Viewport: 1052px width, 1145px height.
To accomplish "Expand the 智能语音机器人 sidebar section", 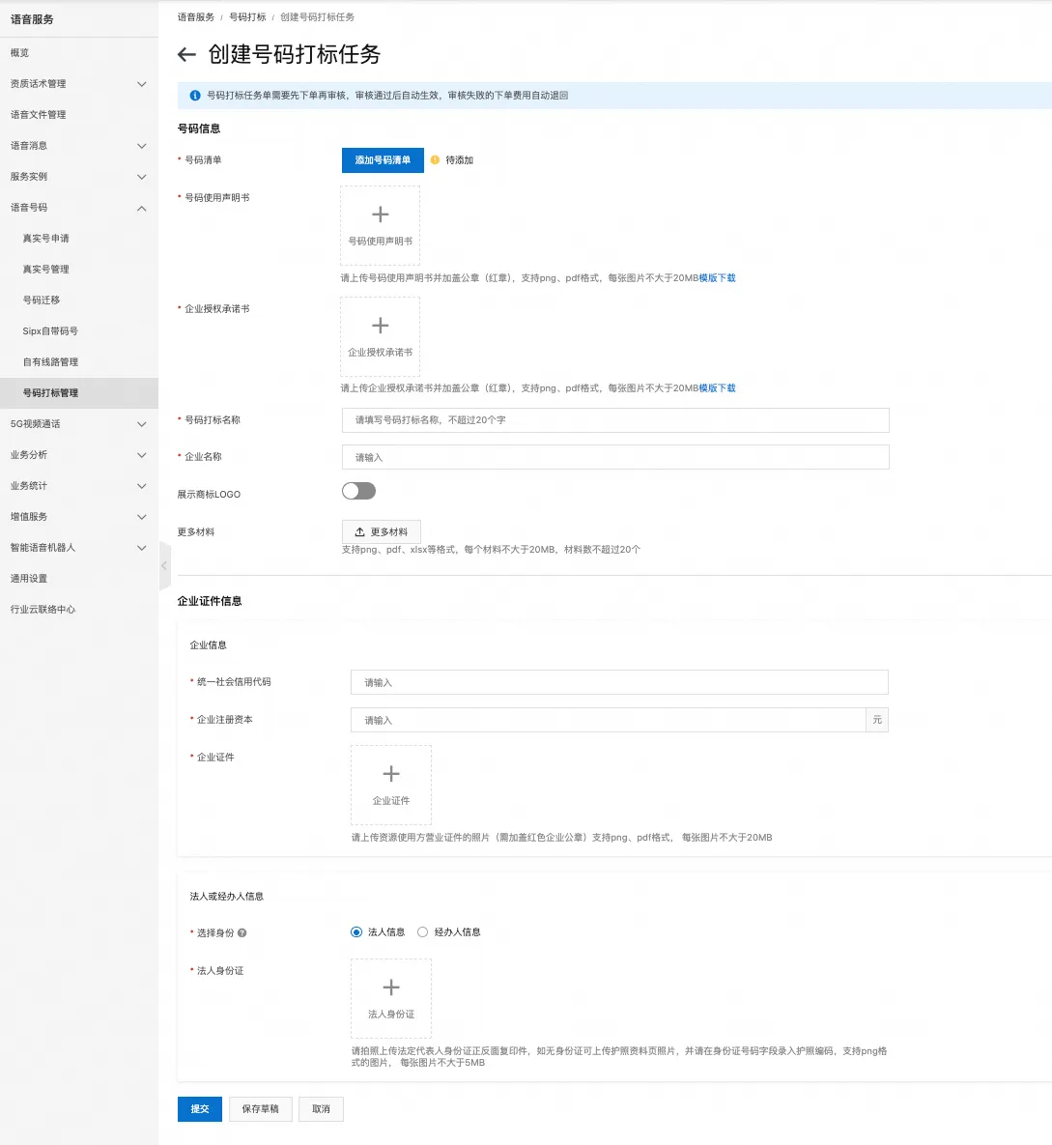I will coord(142,548).
